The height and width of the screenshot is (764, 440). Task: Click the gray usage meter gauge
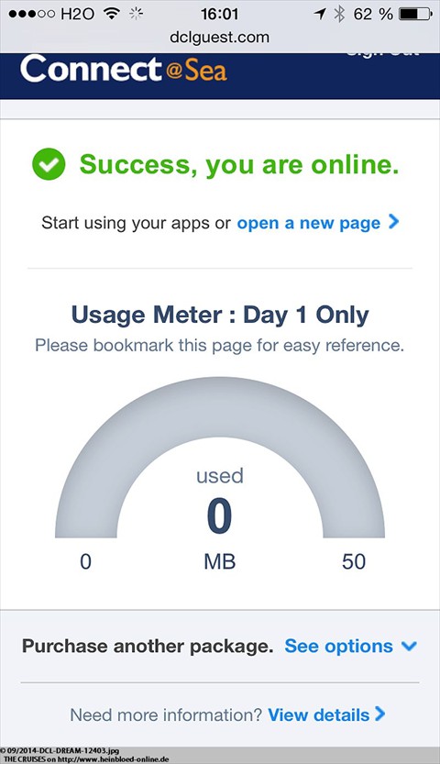click(220, 457)
